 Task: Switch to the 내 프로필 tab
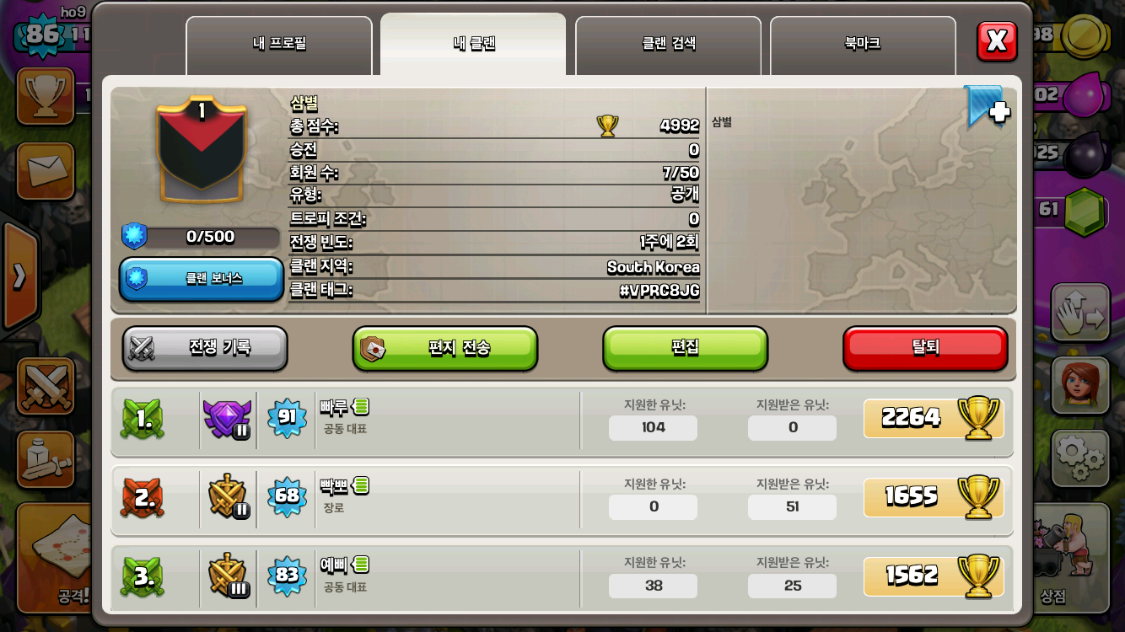[x=279, y=46]
